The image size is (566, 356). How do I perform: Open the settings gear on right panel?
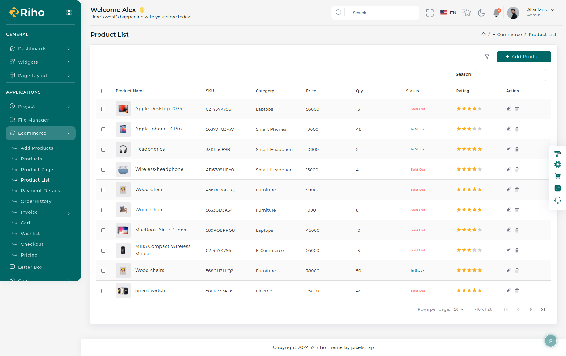click(557, 164)
